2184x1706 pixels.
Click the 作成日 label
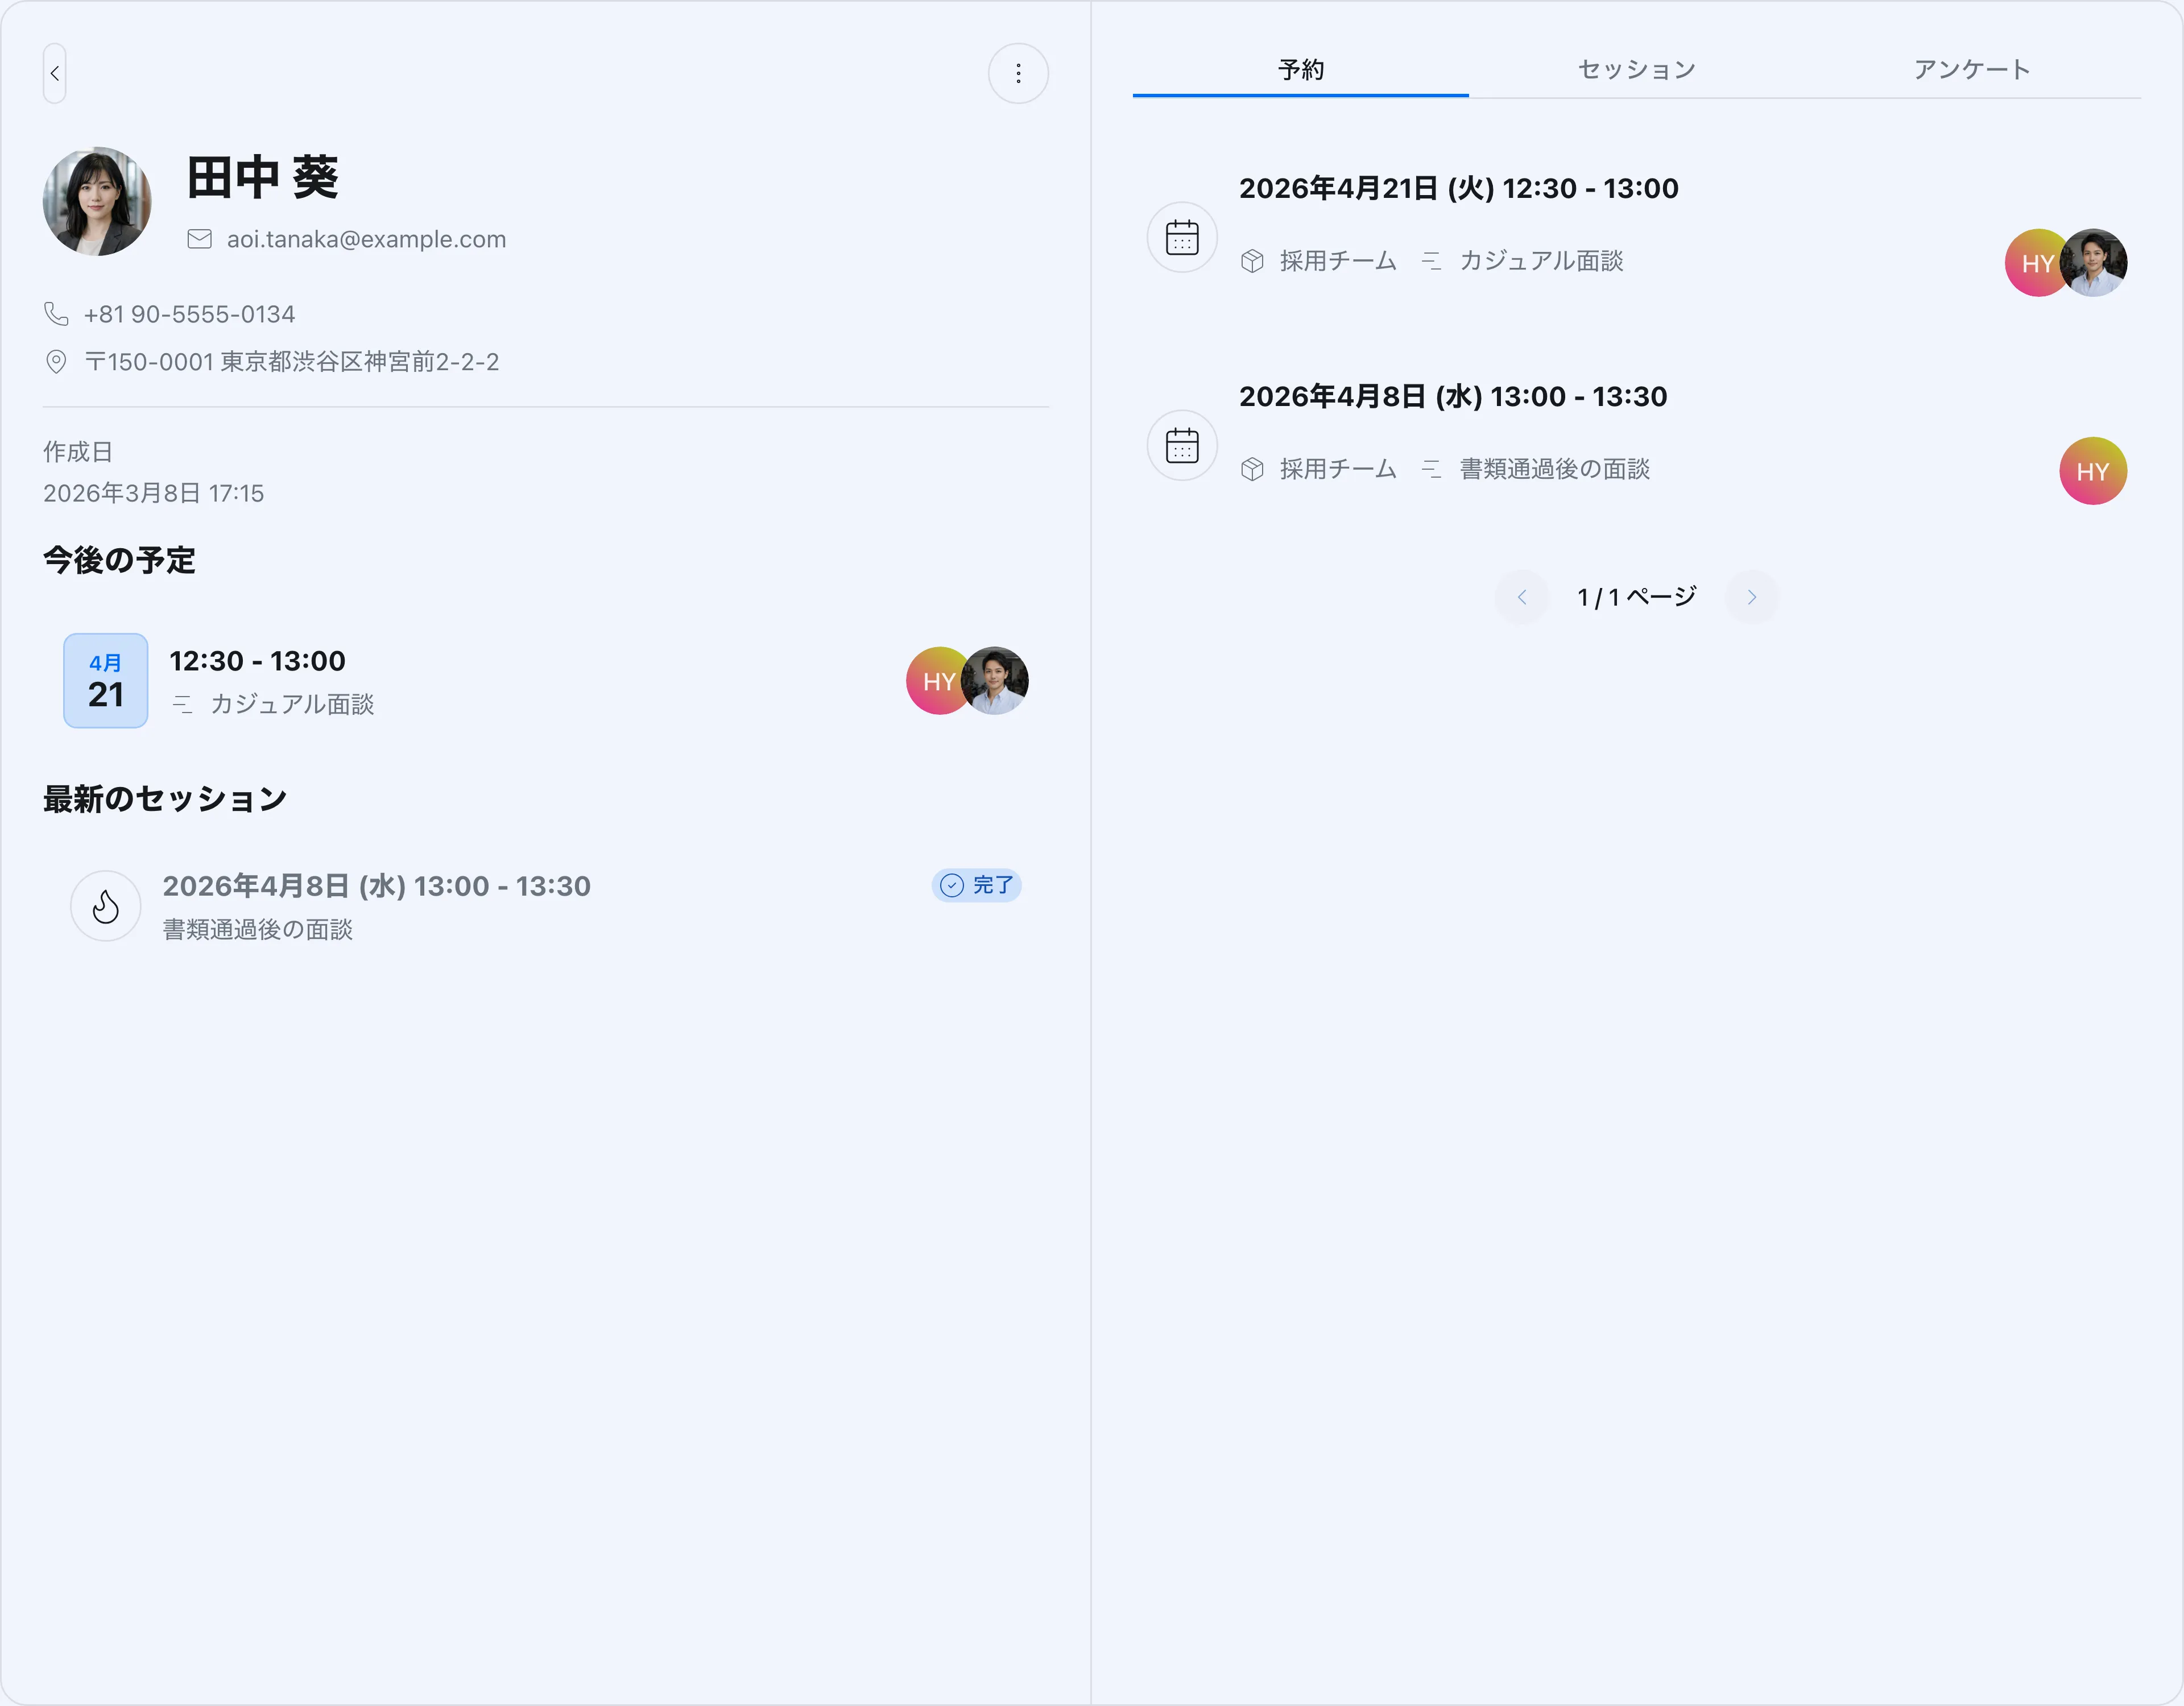(78, 452)
